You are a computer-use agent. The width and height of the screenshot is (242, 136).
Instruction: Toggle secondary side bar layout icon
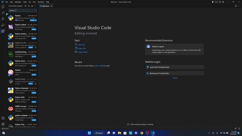click(220, 2)
